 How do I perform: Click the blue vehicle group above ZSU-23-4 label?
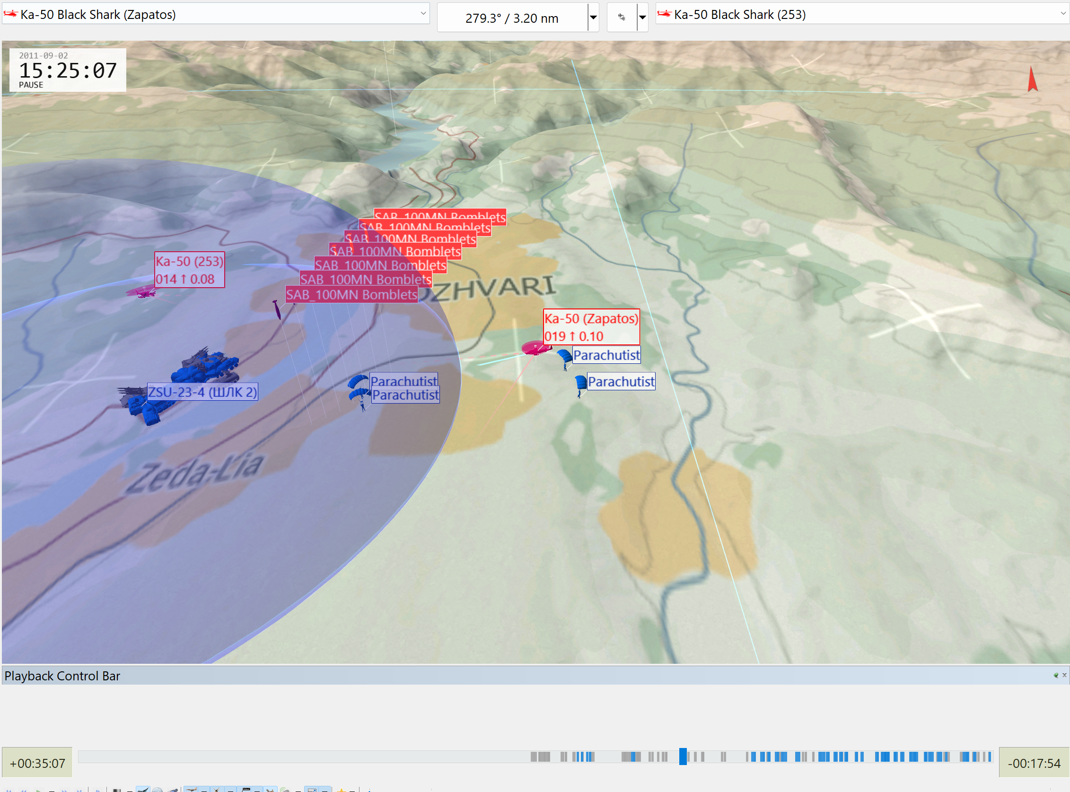[x=205, y=366]
